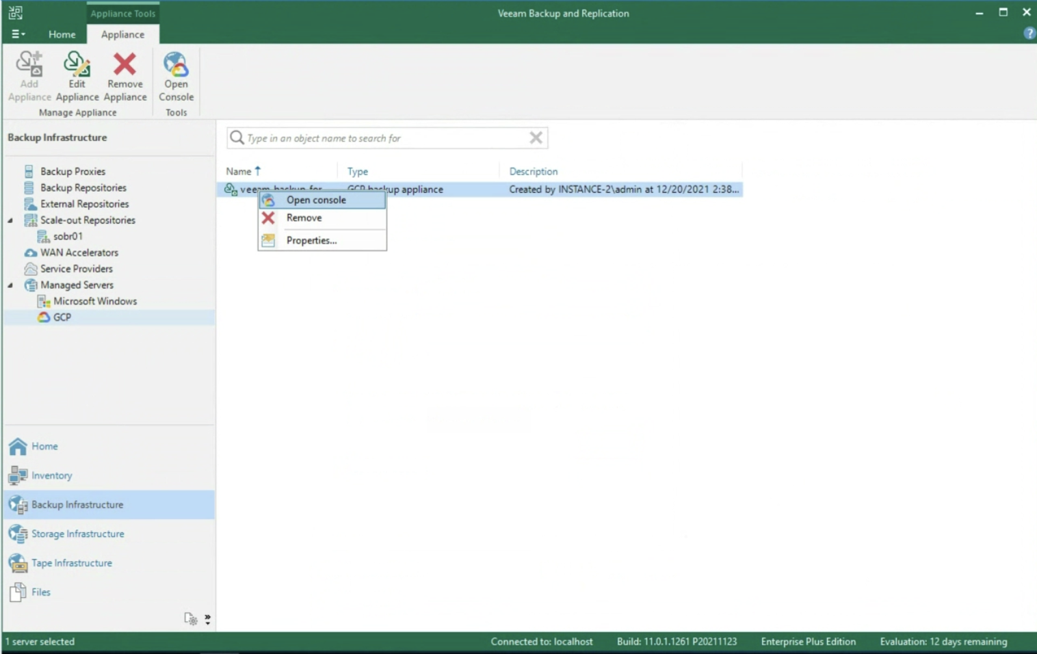
Task: Select Backup Repositories tree node
Action: (83, 187)
